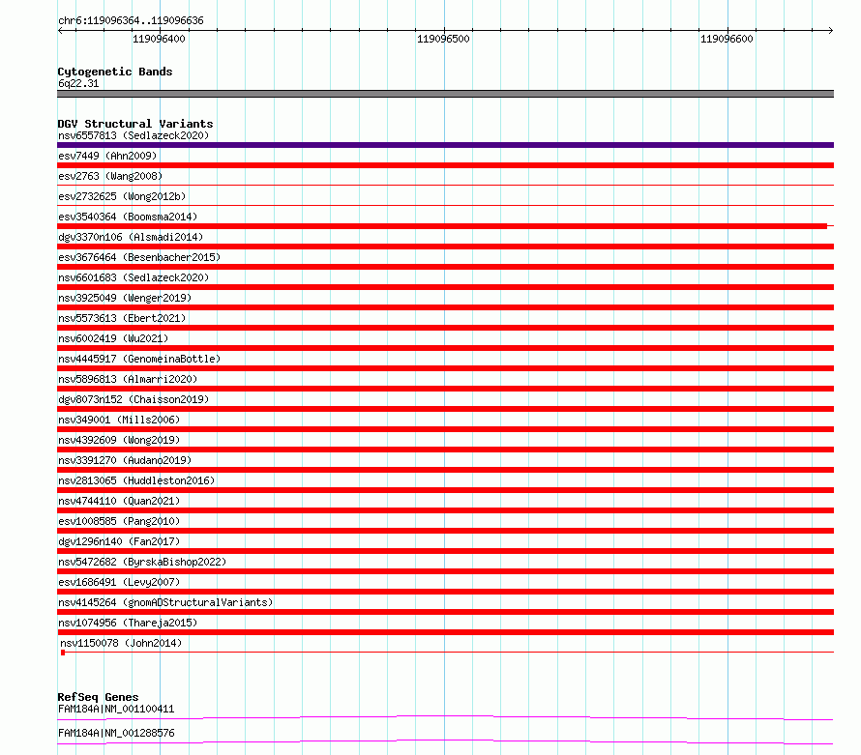Open the esv2763 (Wang2008) variant label
The image size is (861, 755).
coord(110,176)
